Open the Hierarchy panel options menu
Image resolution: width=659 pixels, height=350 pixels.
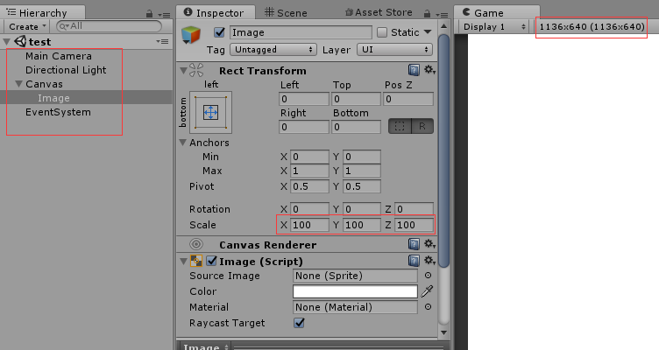click(x=165, y=15)
